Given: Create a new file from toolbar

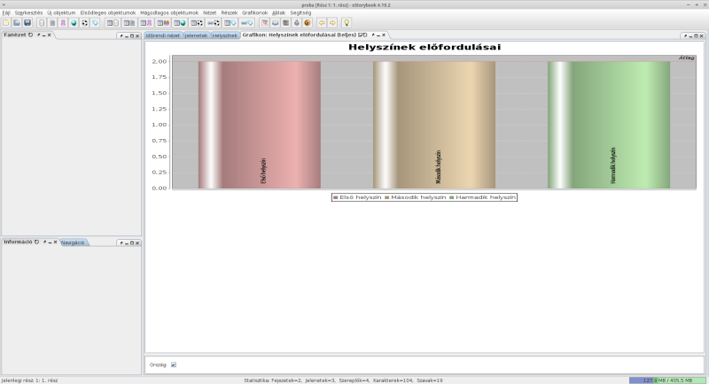Looking at the screenshot, I should 6,22.
